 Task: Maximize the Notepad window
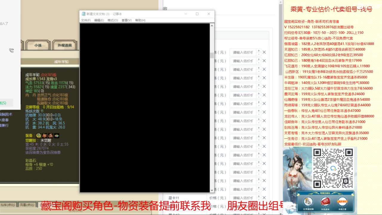pos(197,14)
